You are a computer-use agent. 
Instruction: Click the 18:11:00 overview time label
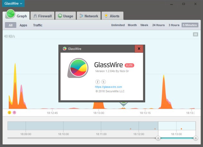(101, 134)
